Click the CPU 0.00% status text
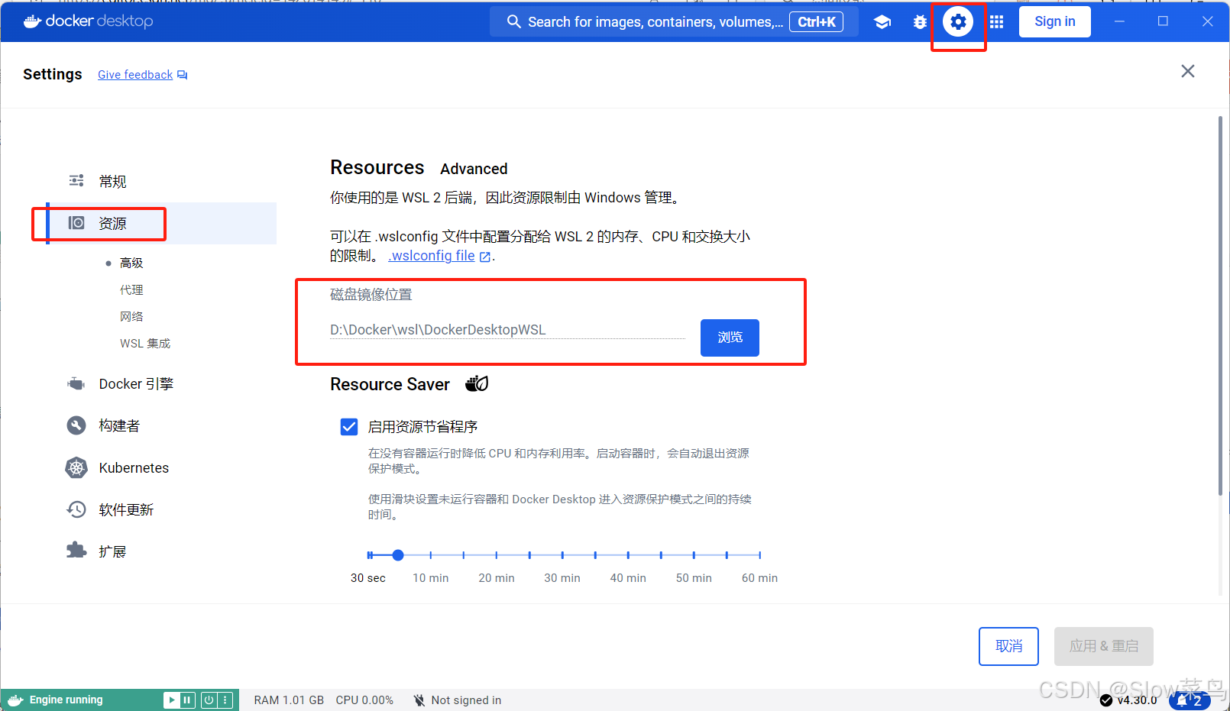Viewport: 1230px width, 711px height. (x=364, y=700)
